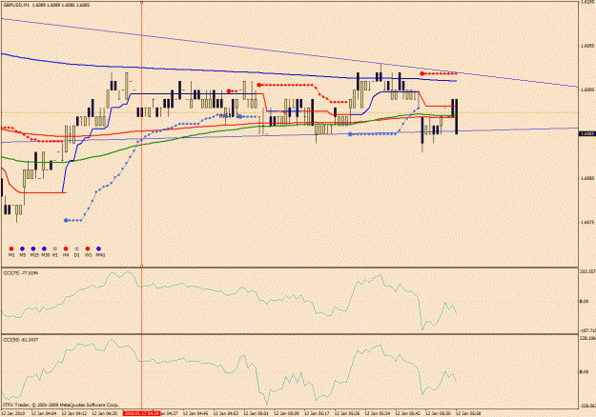This screenshot has height=417, width=596.
Task: Click the '12 Jan 05:58' time label
Action: coord(468,413)
